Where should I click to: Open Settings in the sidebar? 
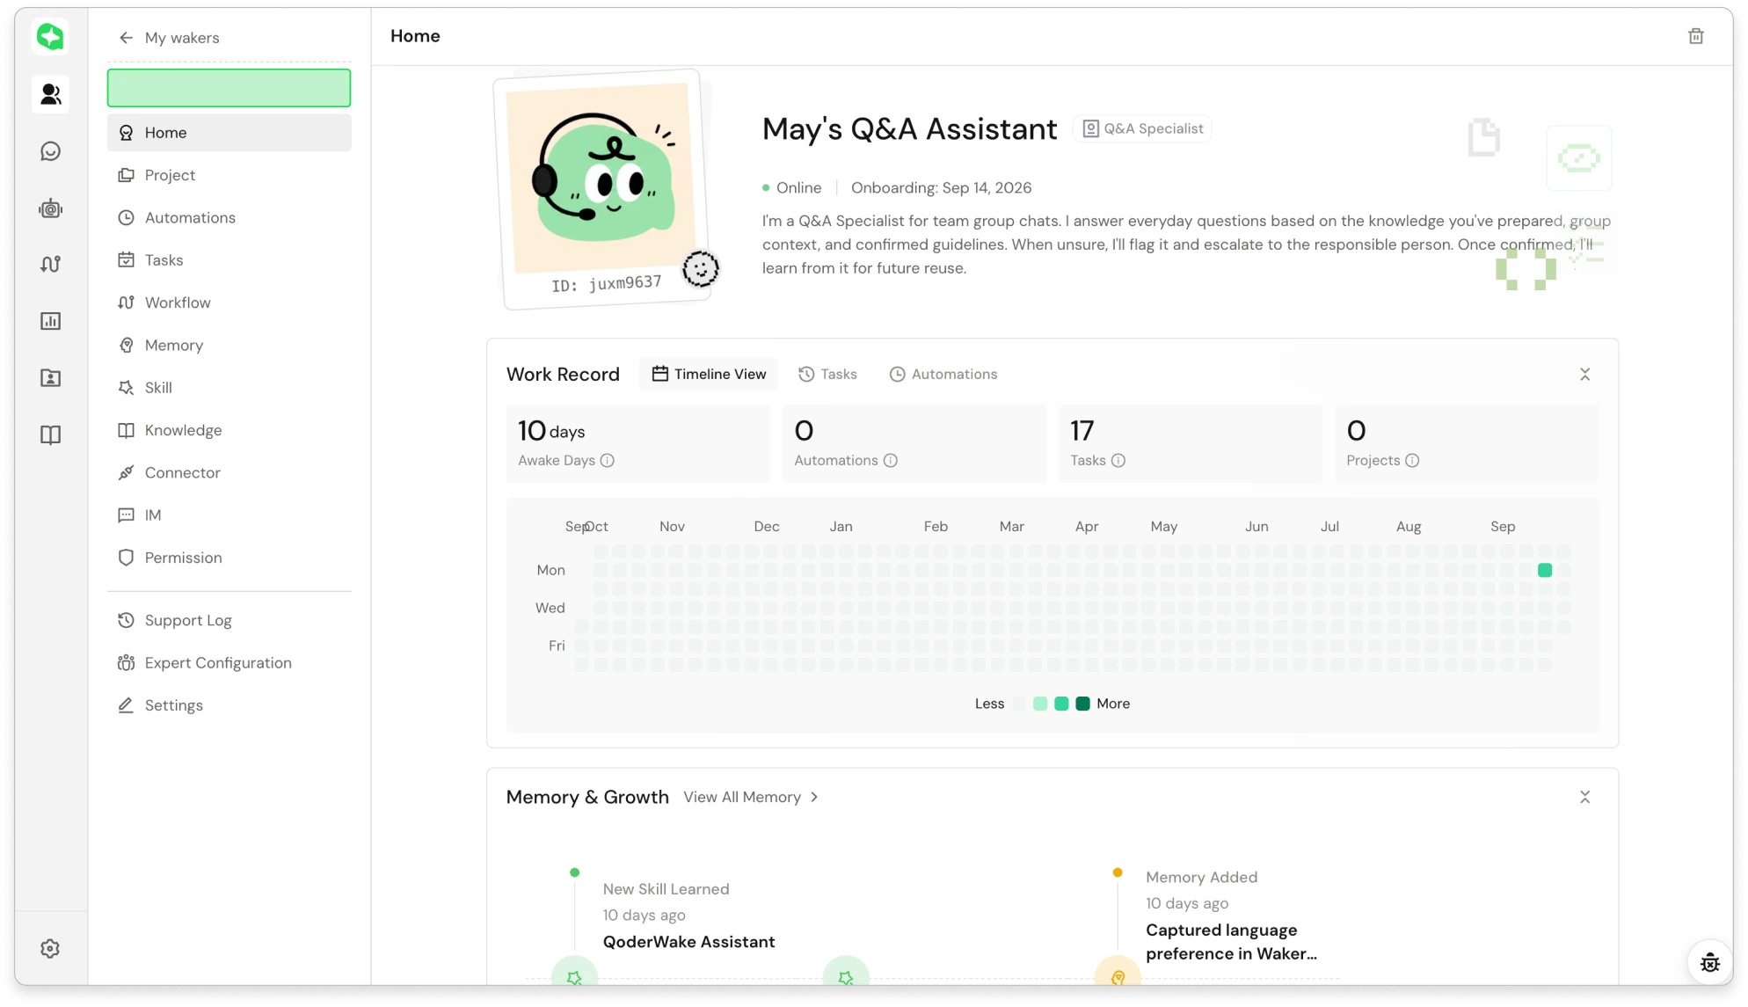[229, 705]
